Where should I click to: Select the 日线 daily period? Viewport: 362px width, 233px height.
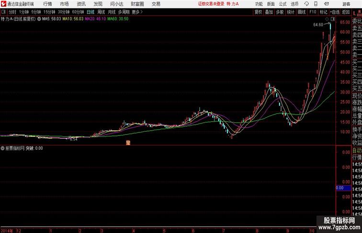(90, 12)
